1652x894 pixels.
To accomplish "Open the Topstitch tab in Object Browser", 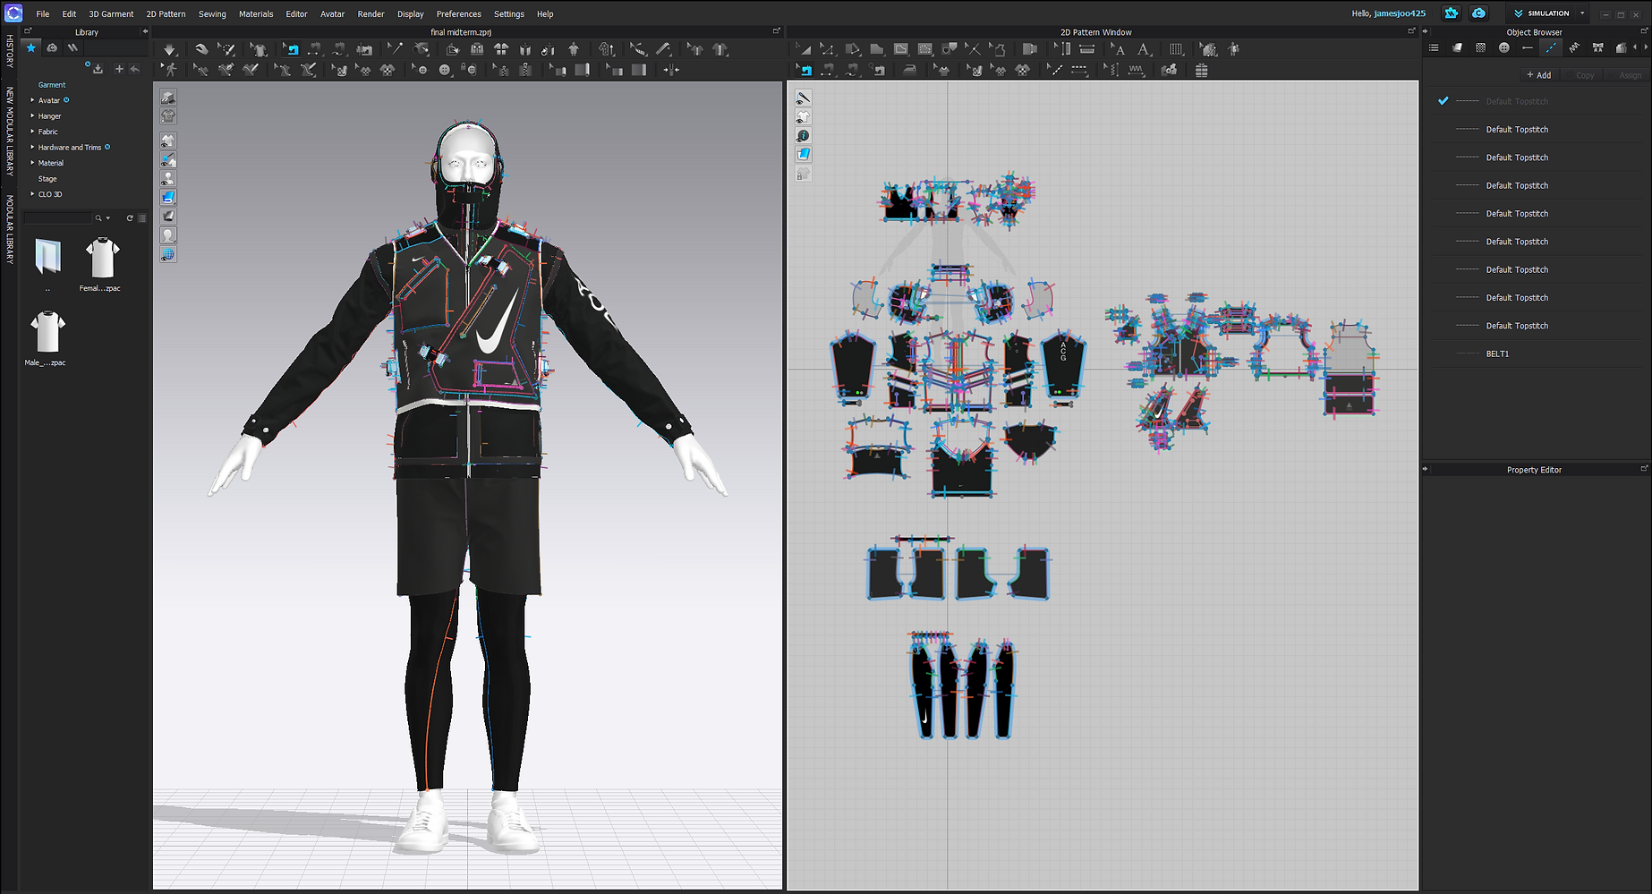I will click(x=1550, y=47).
